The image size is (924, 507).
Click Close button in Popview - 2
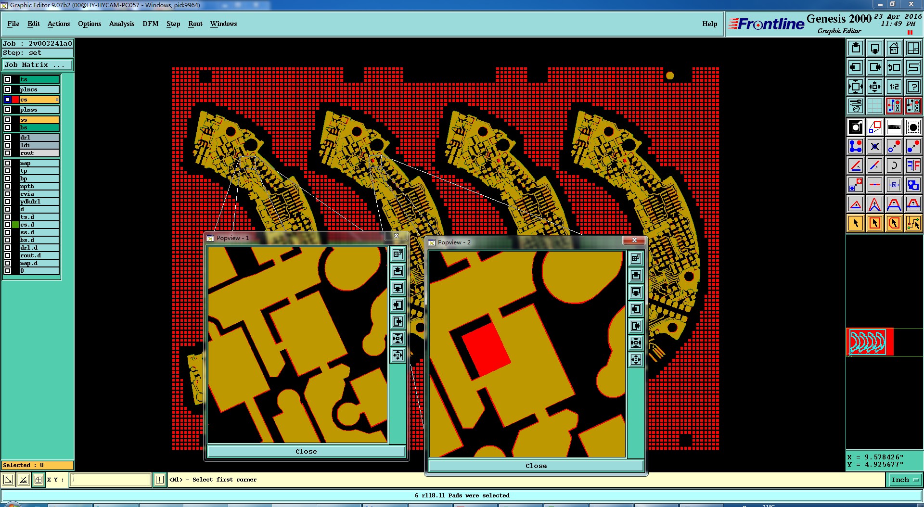coord(536,466)
